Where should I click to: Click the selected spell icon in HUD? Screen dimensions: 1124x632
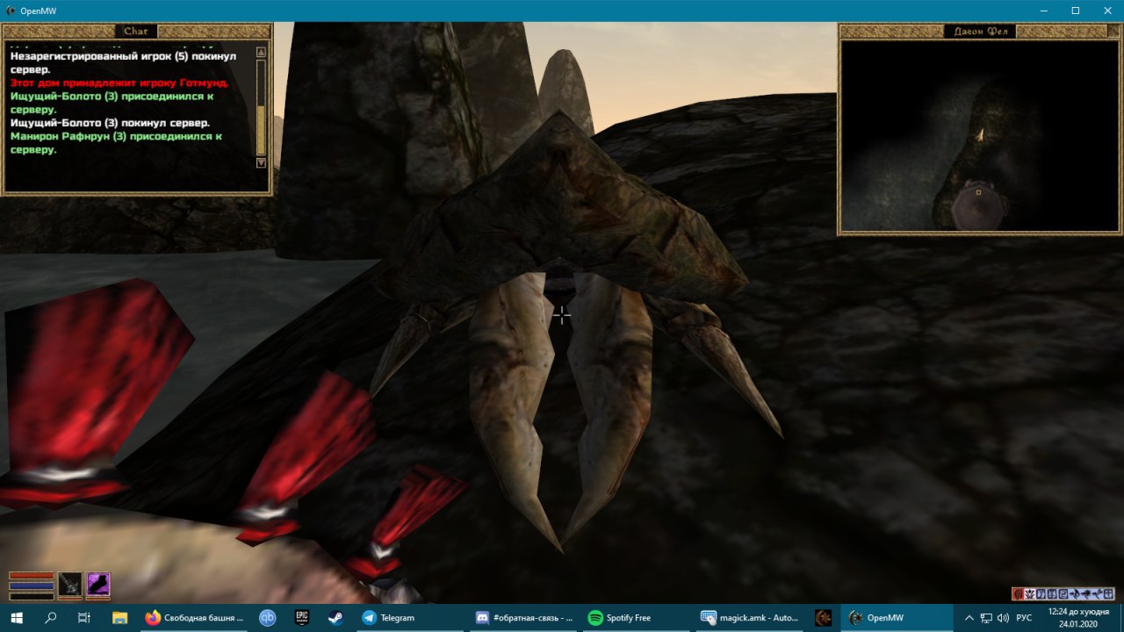point(98,585)
